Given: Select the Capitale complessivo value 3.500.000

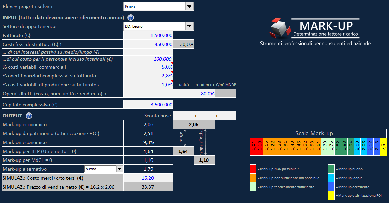Looking at the screenshot, I should (148, 105).
